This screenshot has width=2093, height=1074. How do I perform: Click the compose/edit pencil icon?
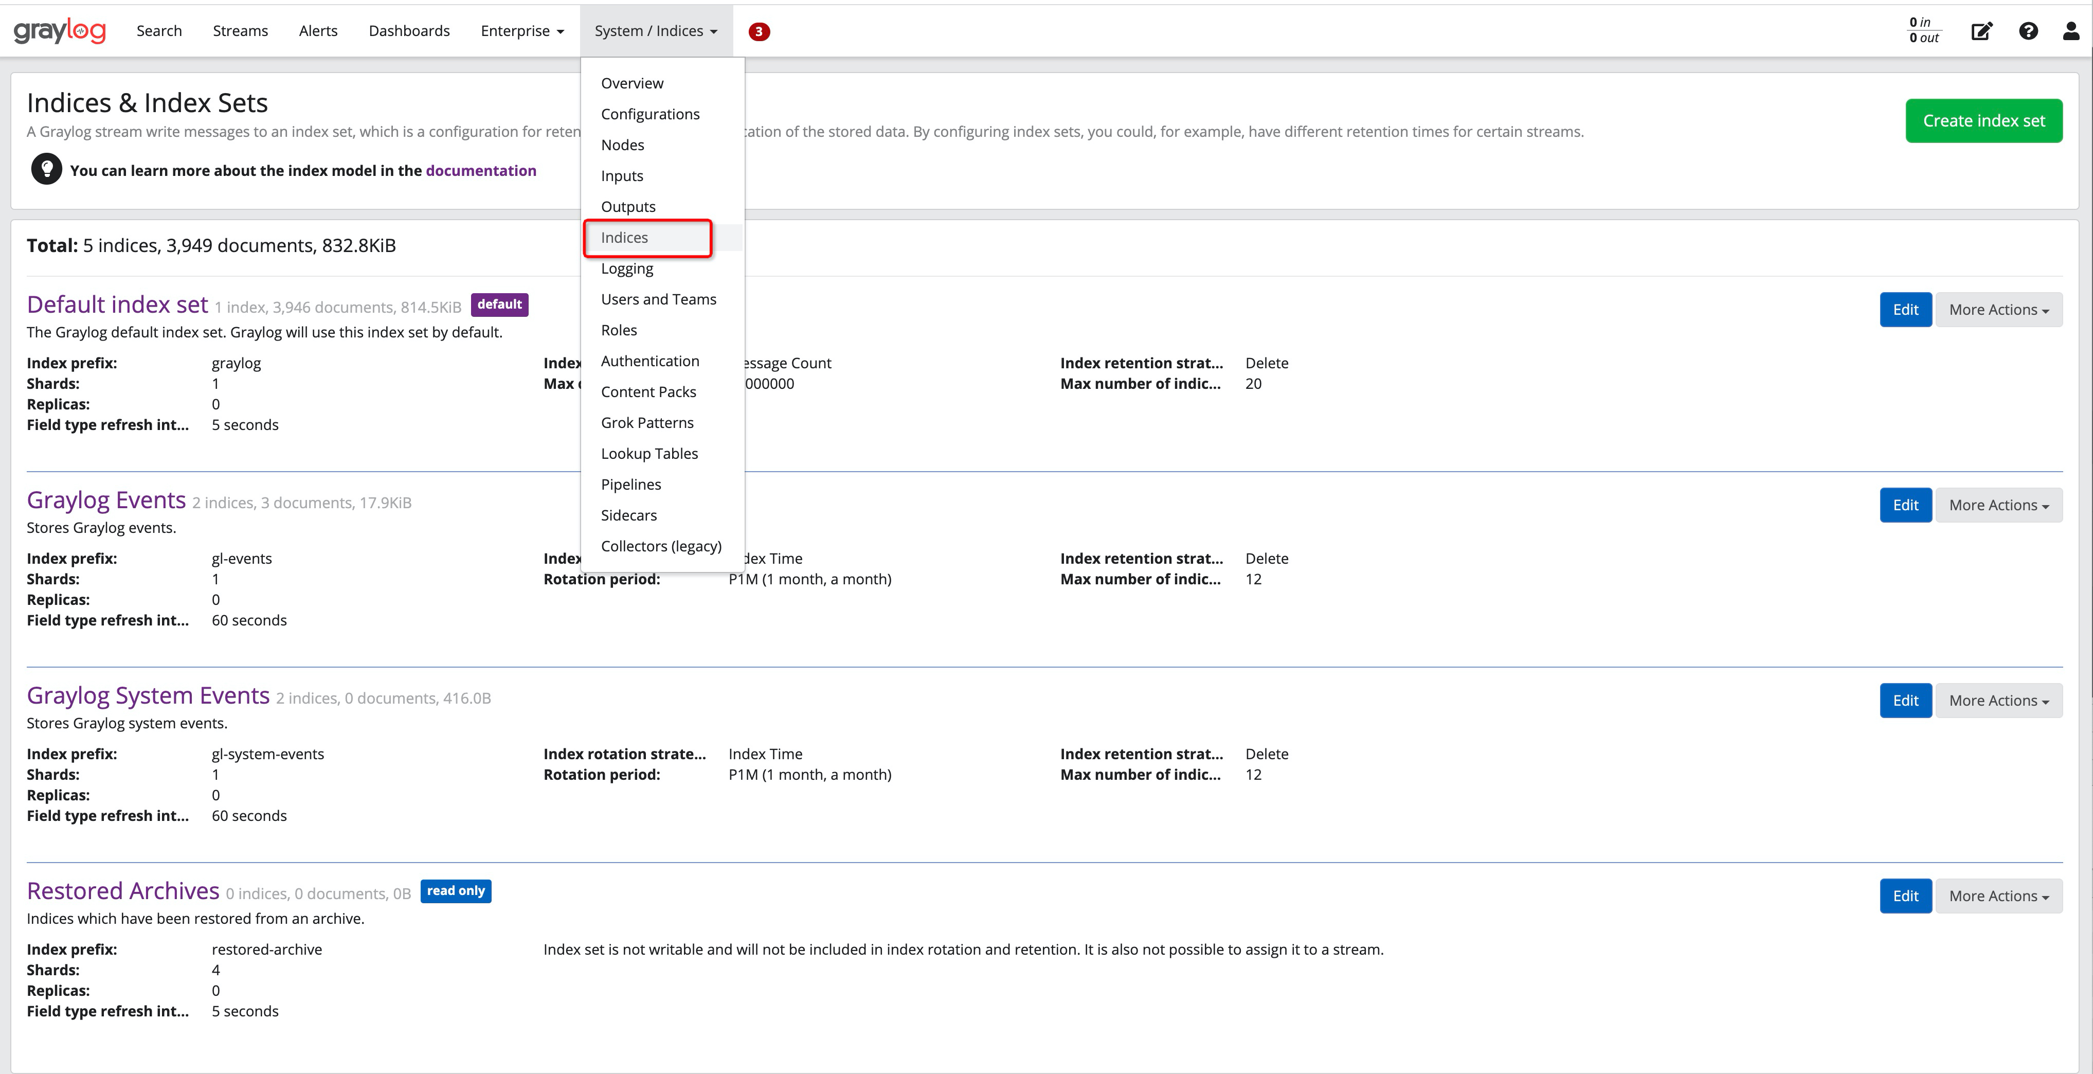coord(1982,31)
